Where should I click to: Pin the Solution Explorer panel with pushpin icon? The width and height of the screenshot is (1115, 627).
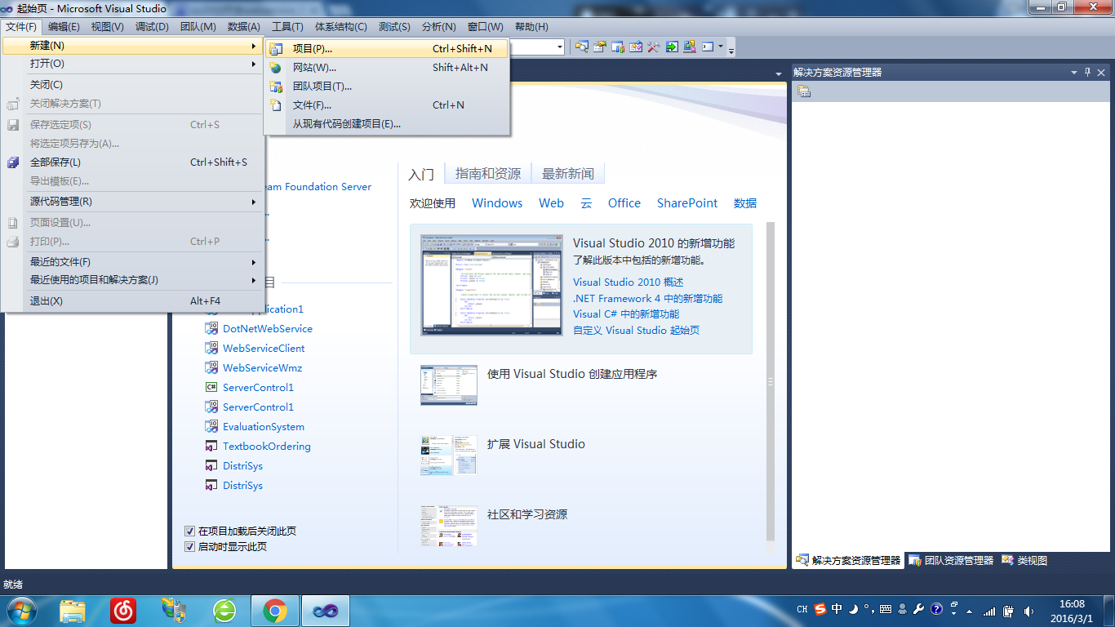1088,73
